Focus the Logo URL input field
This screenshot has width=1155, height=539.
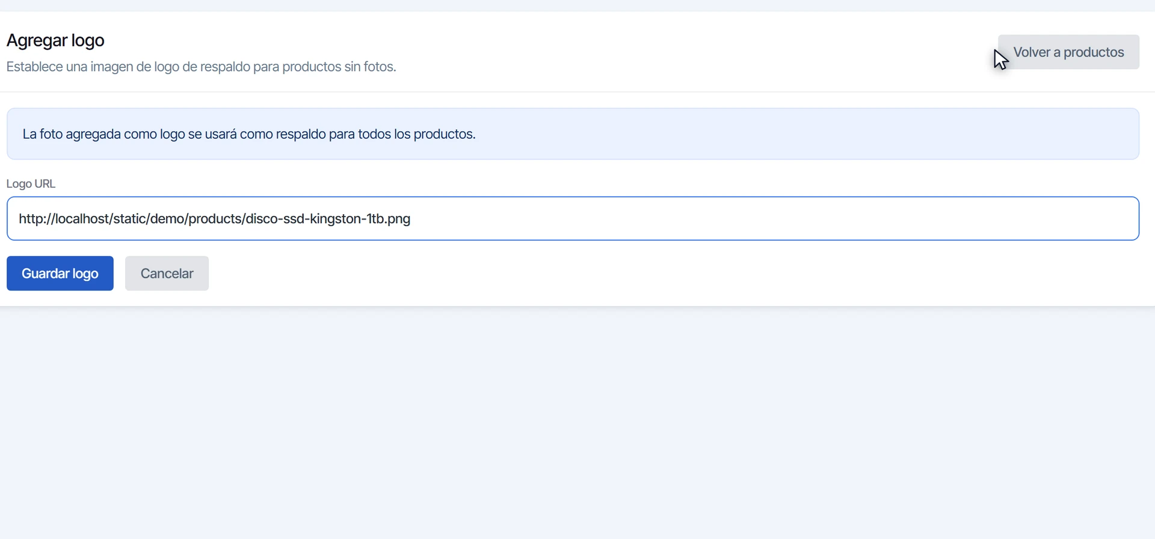tap(573, 218)
